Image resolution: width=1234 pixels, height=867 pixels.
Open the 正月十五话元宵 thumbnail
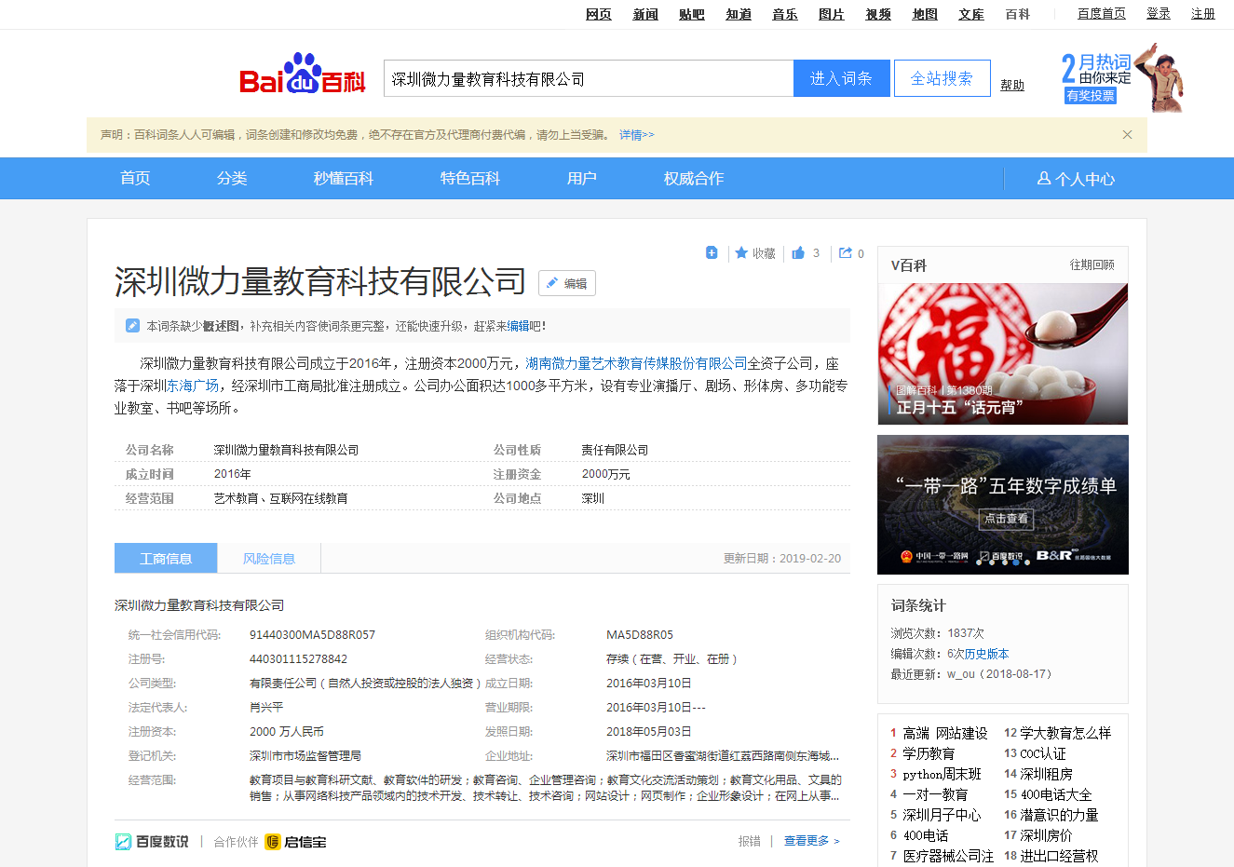(1003, 354)
